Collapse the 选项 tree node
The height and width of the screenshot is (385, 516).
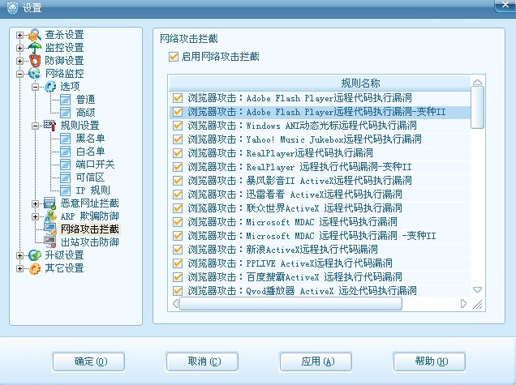(x=35, y=87)
